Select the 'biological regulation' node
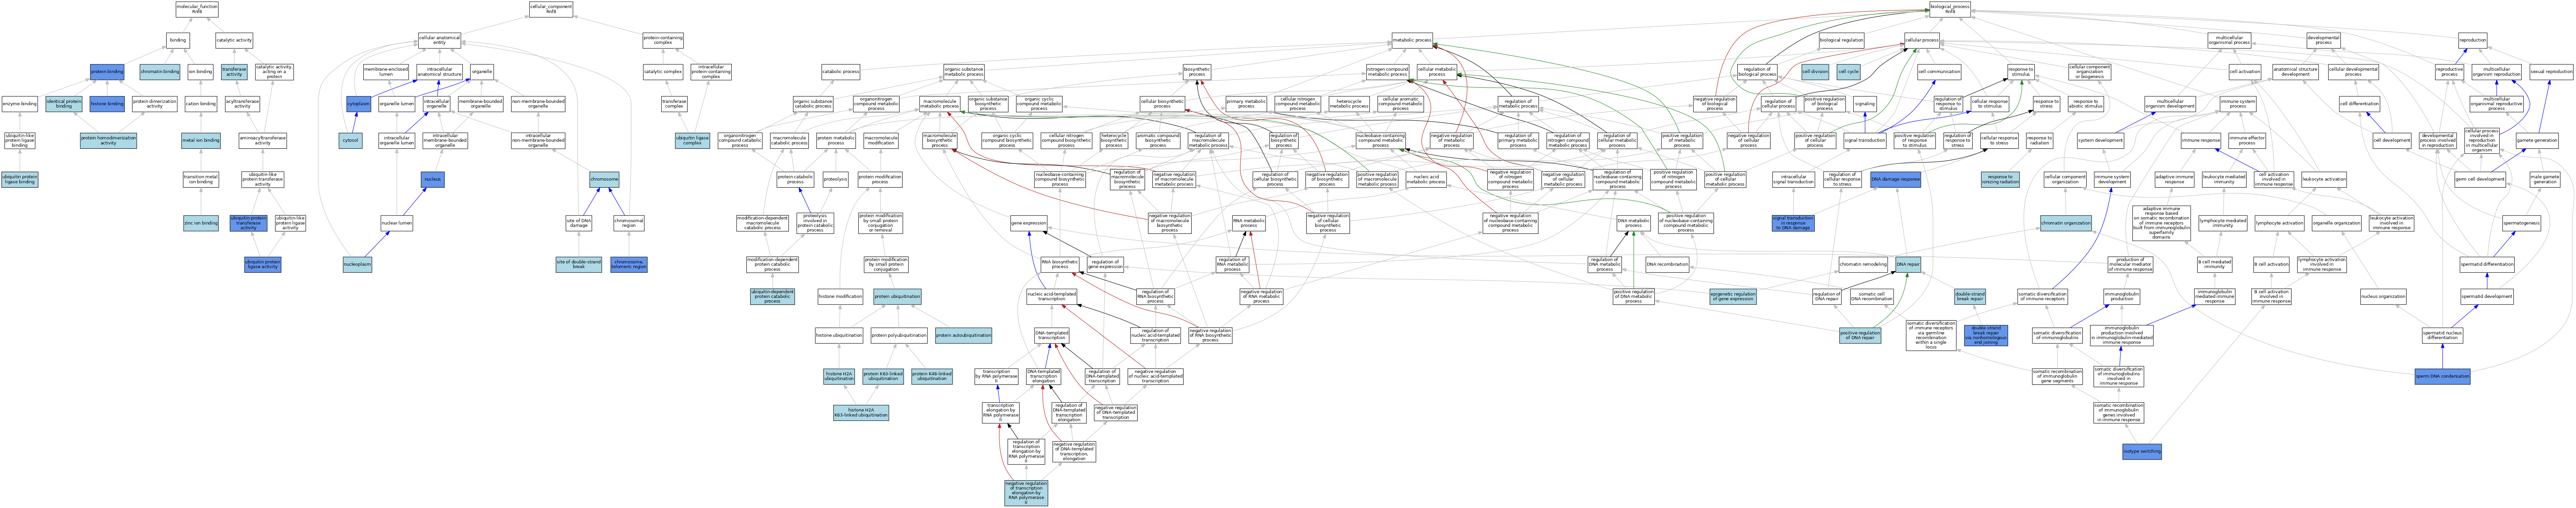Viewport: 2576px width, 508px height. 1841,40
